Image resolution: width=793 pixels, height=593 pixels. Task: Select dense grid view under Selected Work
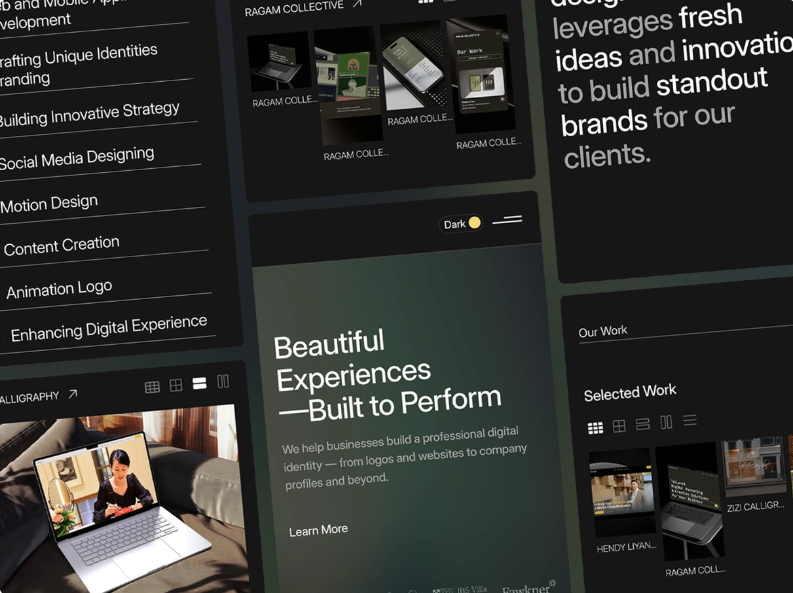point(595,428)
